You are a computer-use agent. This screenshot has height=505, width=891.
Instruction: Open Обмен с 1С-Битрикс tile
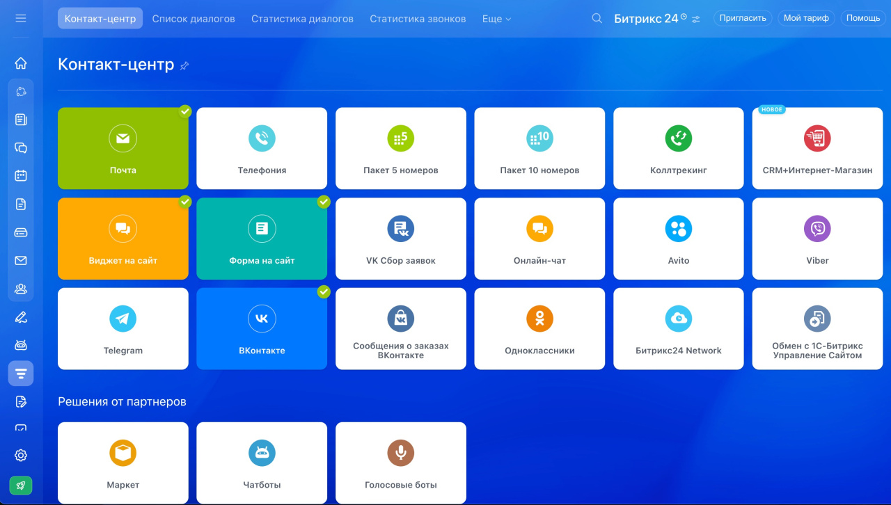[817, 329]
